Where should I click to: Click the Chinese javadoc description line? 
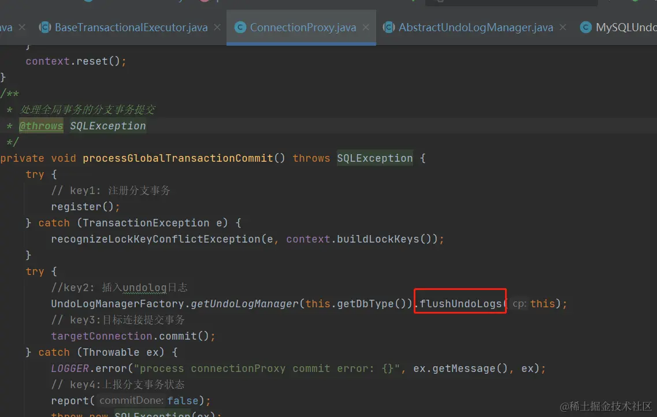87,110
